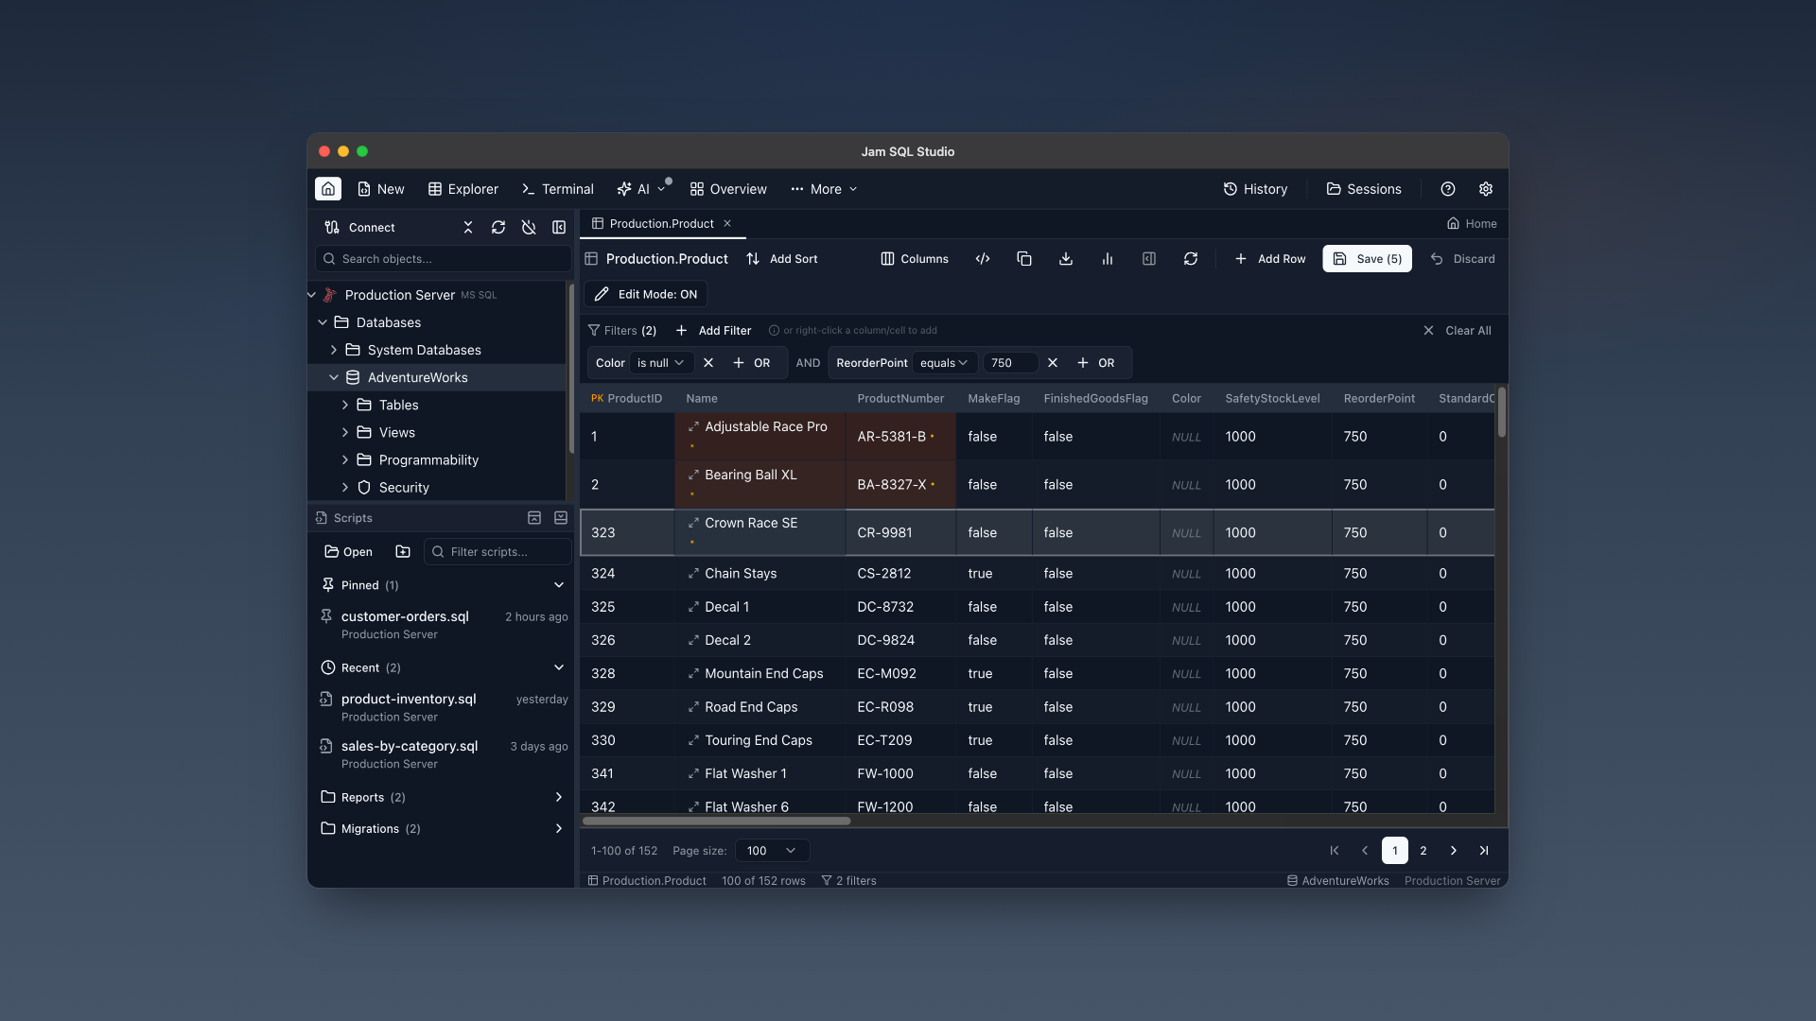Turn off Edit Mode
Viewport: 1816px width, 1021px height.
[645, 293]
